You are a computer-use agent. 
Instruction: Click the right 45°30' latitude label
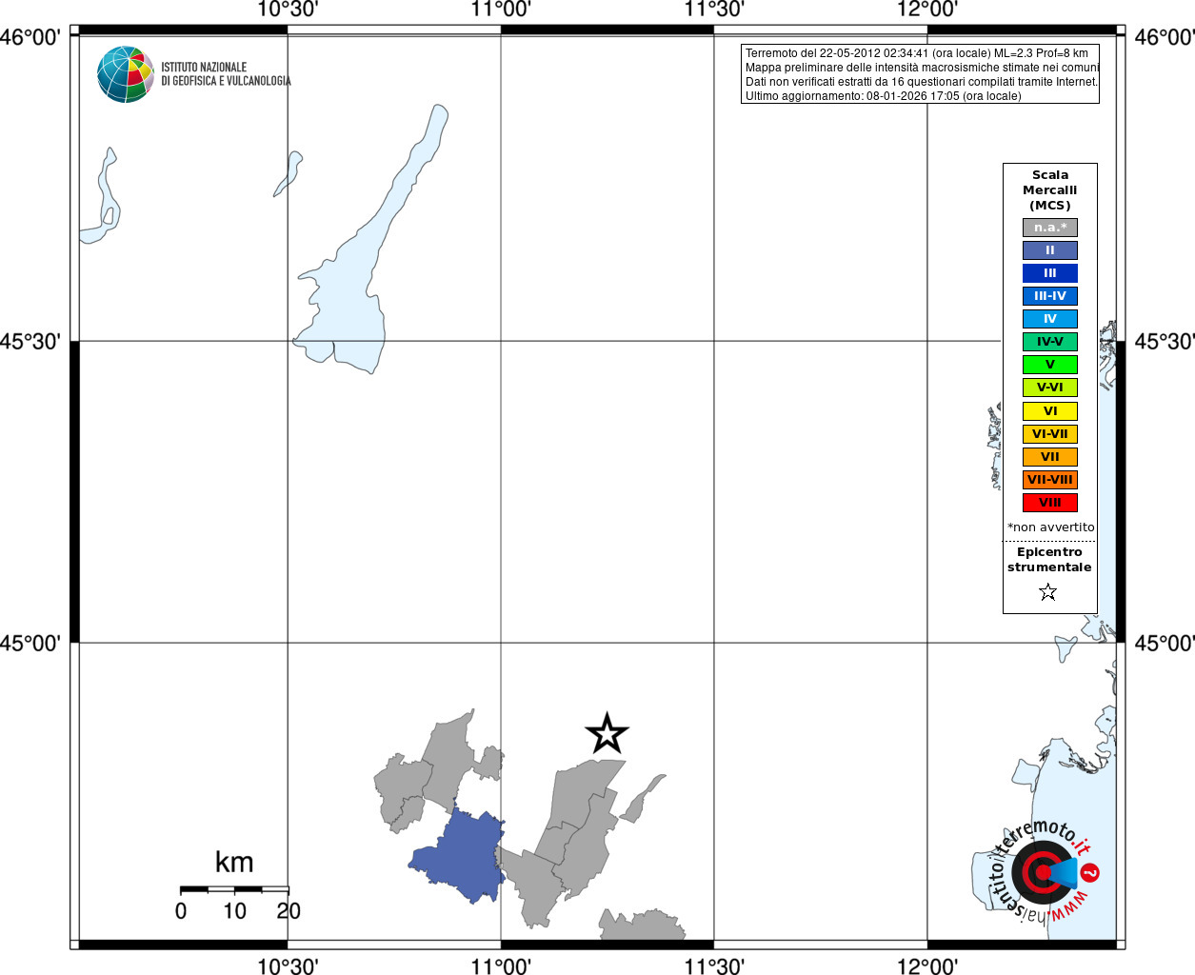1164,341
